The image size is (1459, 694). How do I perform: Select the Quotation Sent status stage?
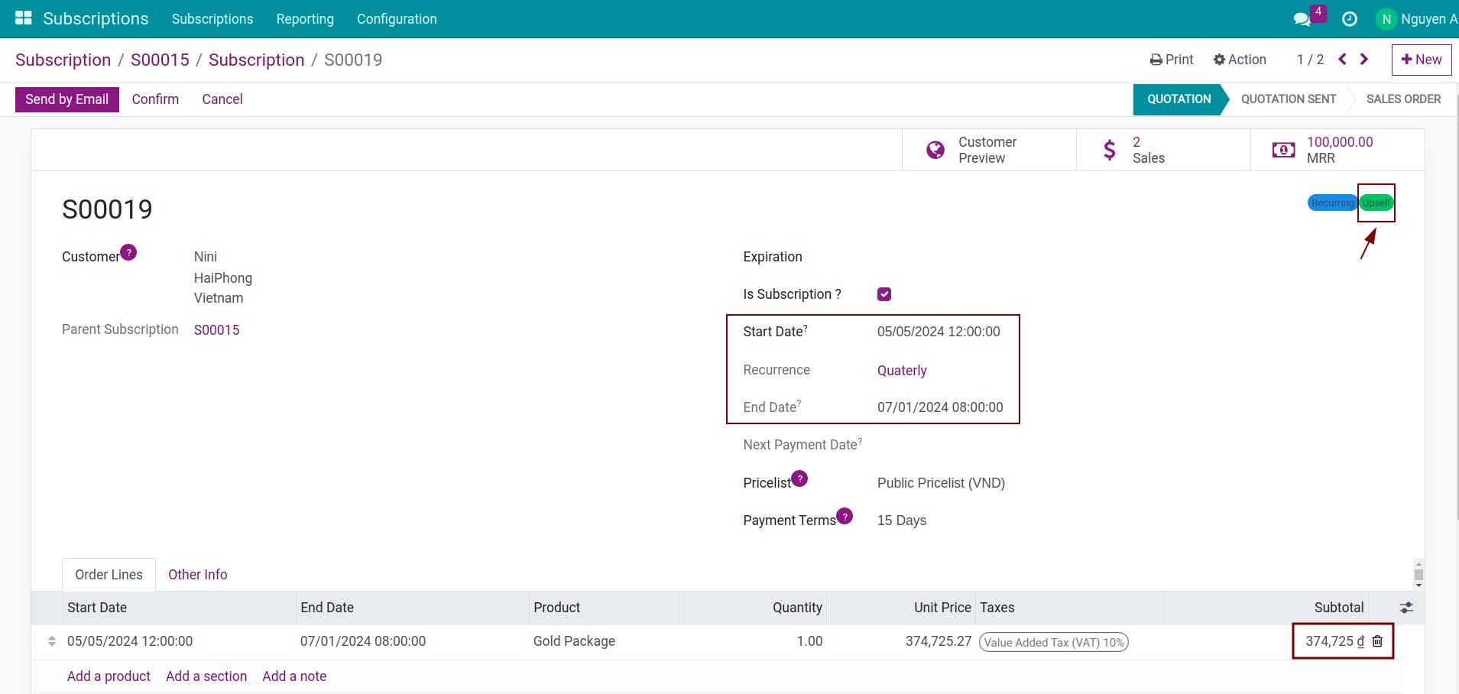click(x=1289, y=99)
